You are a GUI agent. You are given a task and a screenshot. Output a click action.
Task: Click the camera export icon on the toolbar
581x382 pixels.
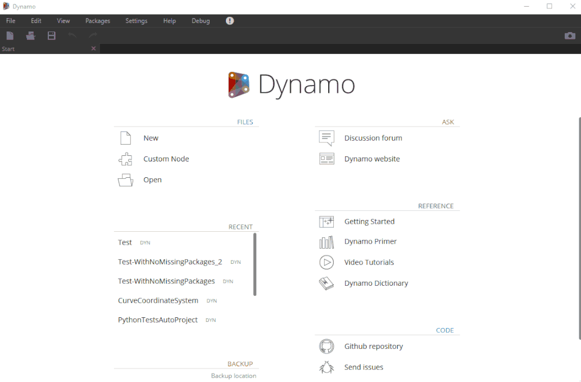(x=569, y=35)
